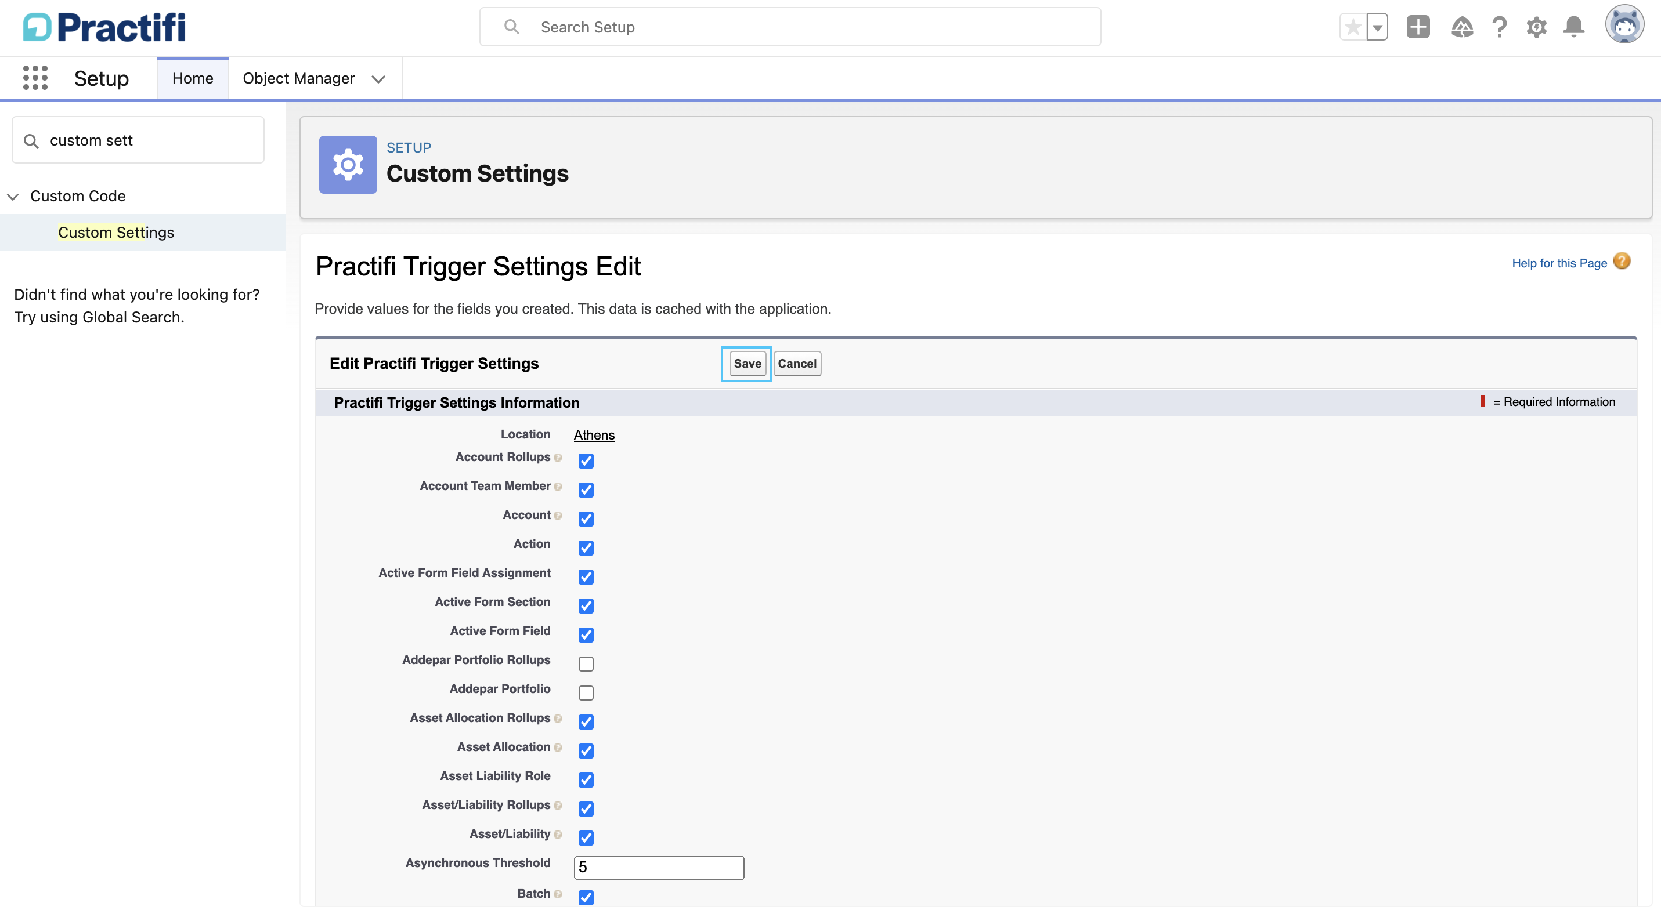Click the Asset Allocation help icon
The image size is (1661, 914).
click(x=558, y=748)
